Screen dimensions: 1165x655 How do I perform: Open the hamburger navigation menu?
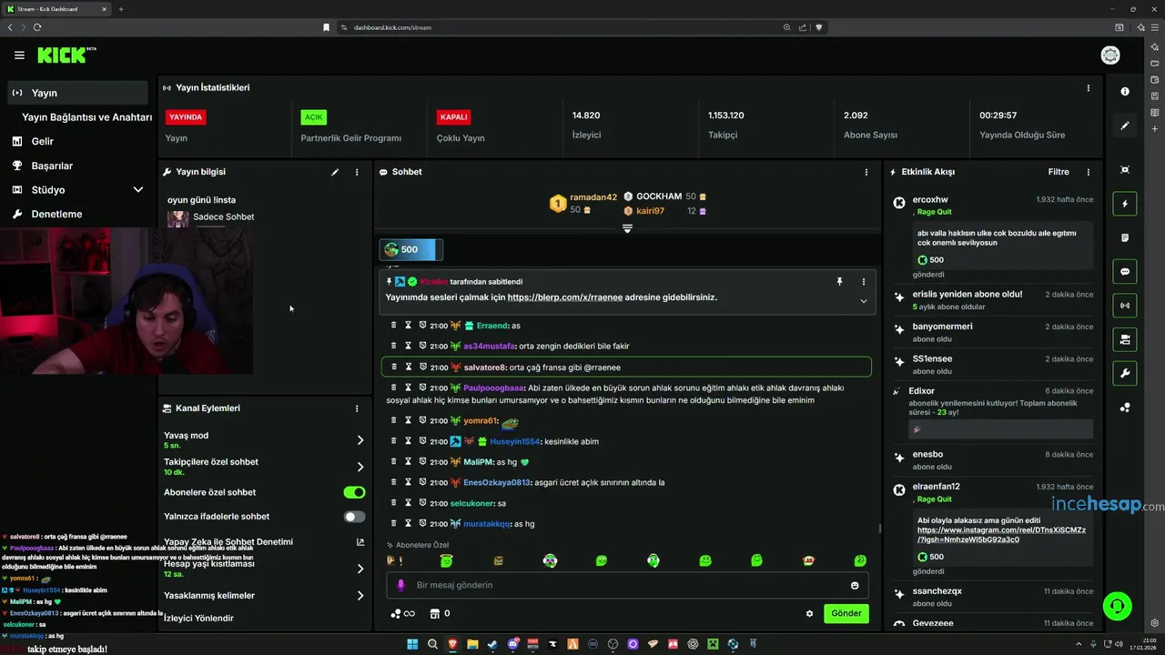click(x=19, y=55)
